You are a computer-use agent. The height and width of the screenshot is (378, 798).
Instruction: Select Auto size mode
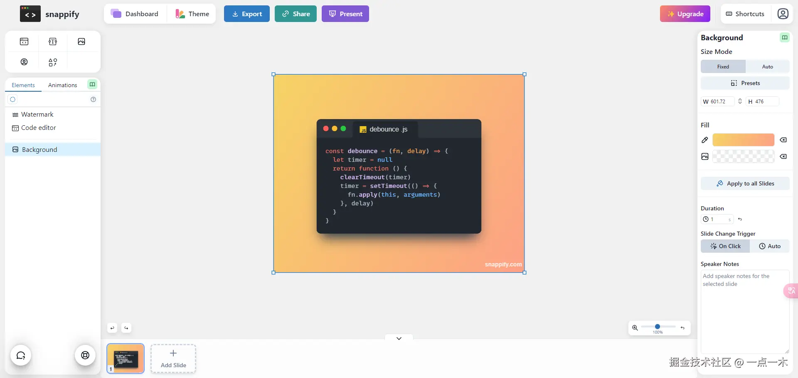pyautogui.click(x=767, y=66)
